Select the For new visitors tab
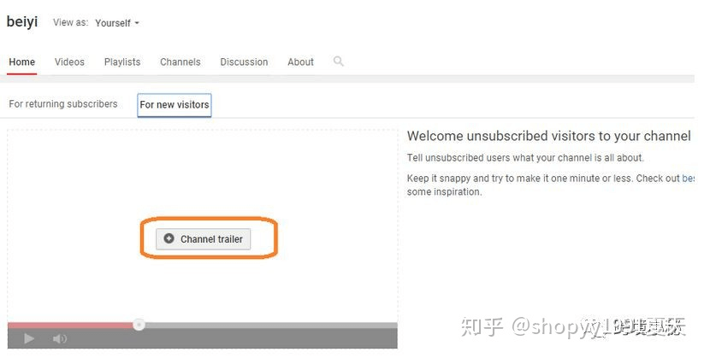Screen dimensions: 704x358 (175, 105)
